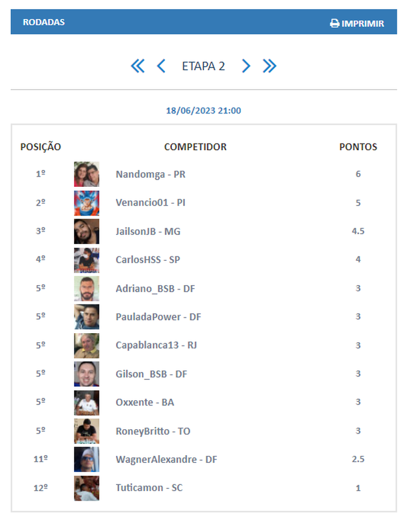407x520 pixels.
Task: Click the ETAPA 2 stage label
Action: (203, 66)
